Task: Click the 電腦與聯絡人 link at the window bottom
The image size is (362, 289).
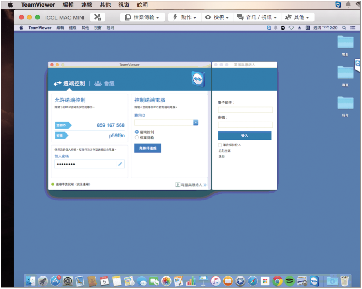Action: 191,185
